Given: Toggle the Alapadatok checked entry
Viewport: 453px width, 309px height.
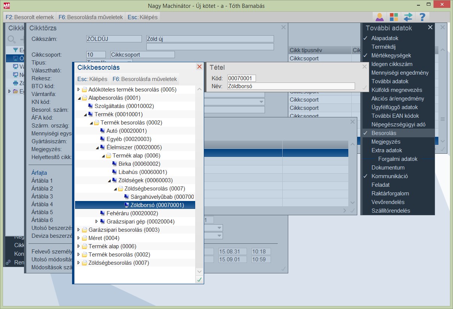Looking at the screenshot, I should (x=385, y=38).
